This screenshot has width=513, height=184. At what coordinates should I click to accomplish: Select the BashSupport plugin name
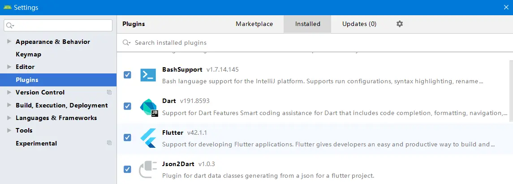click(x=182, y=69)
